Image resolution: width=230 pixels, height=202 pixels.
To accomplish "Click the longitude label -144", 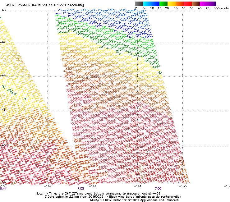I will click(93, 186).
